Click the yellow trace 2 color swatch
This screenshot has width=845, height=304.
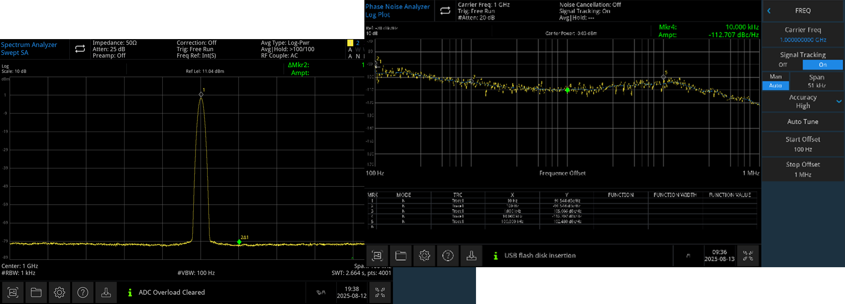click(350, 43)
